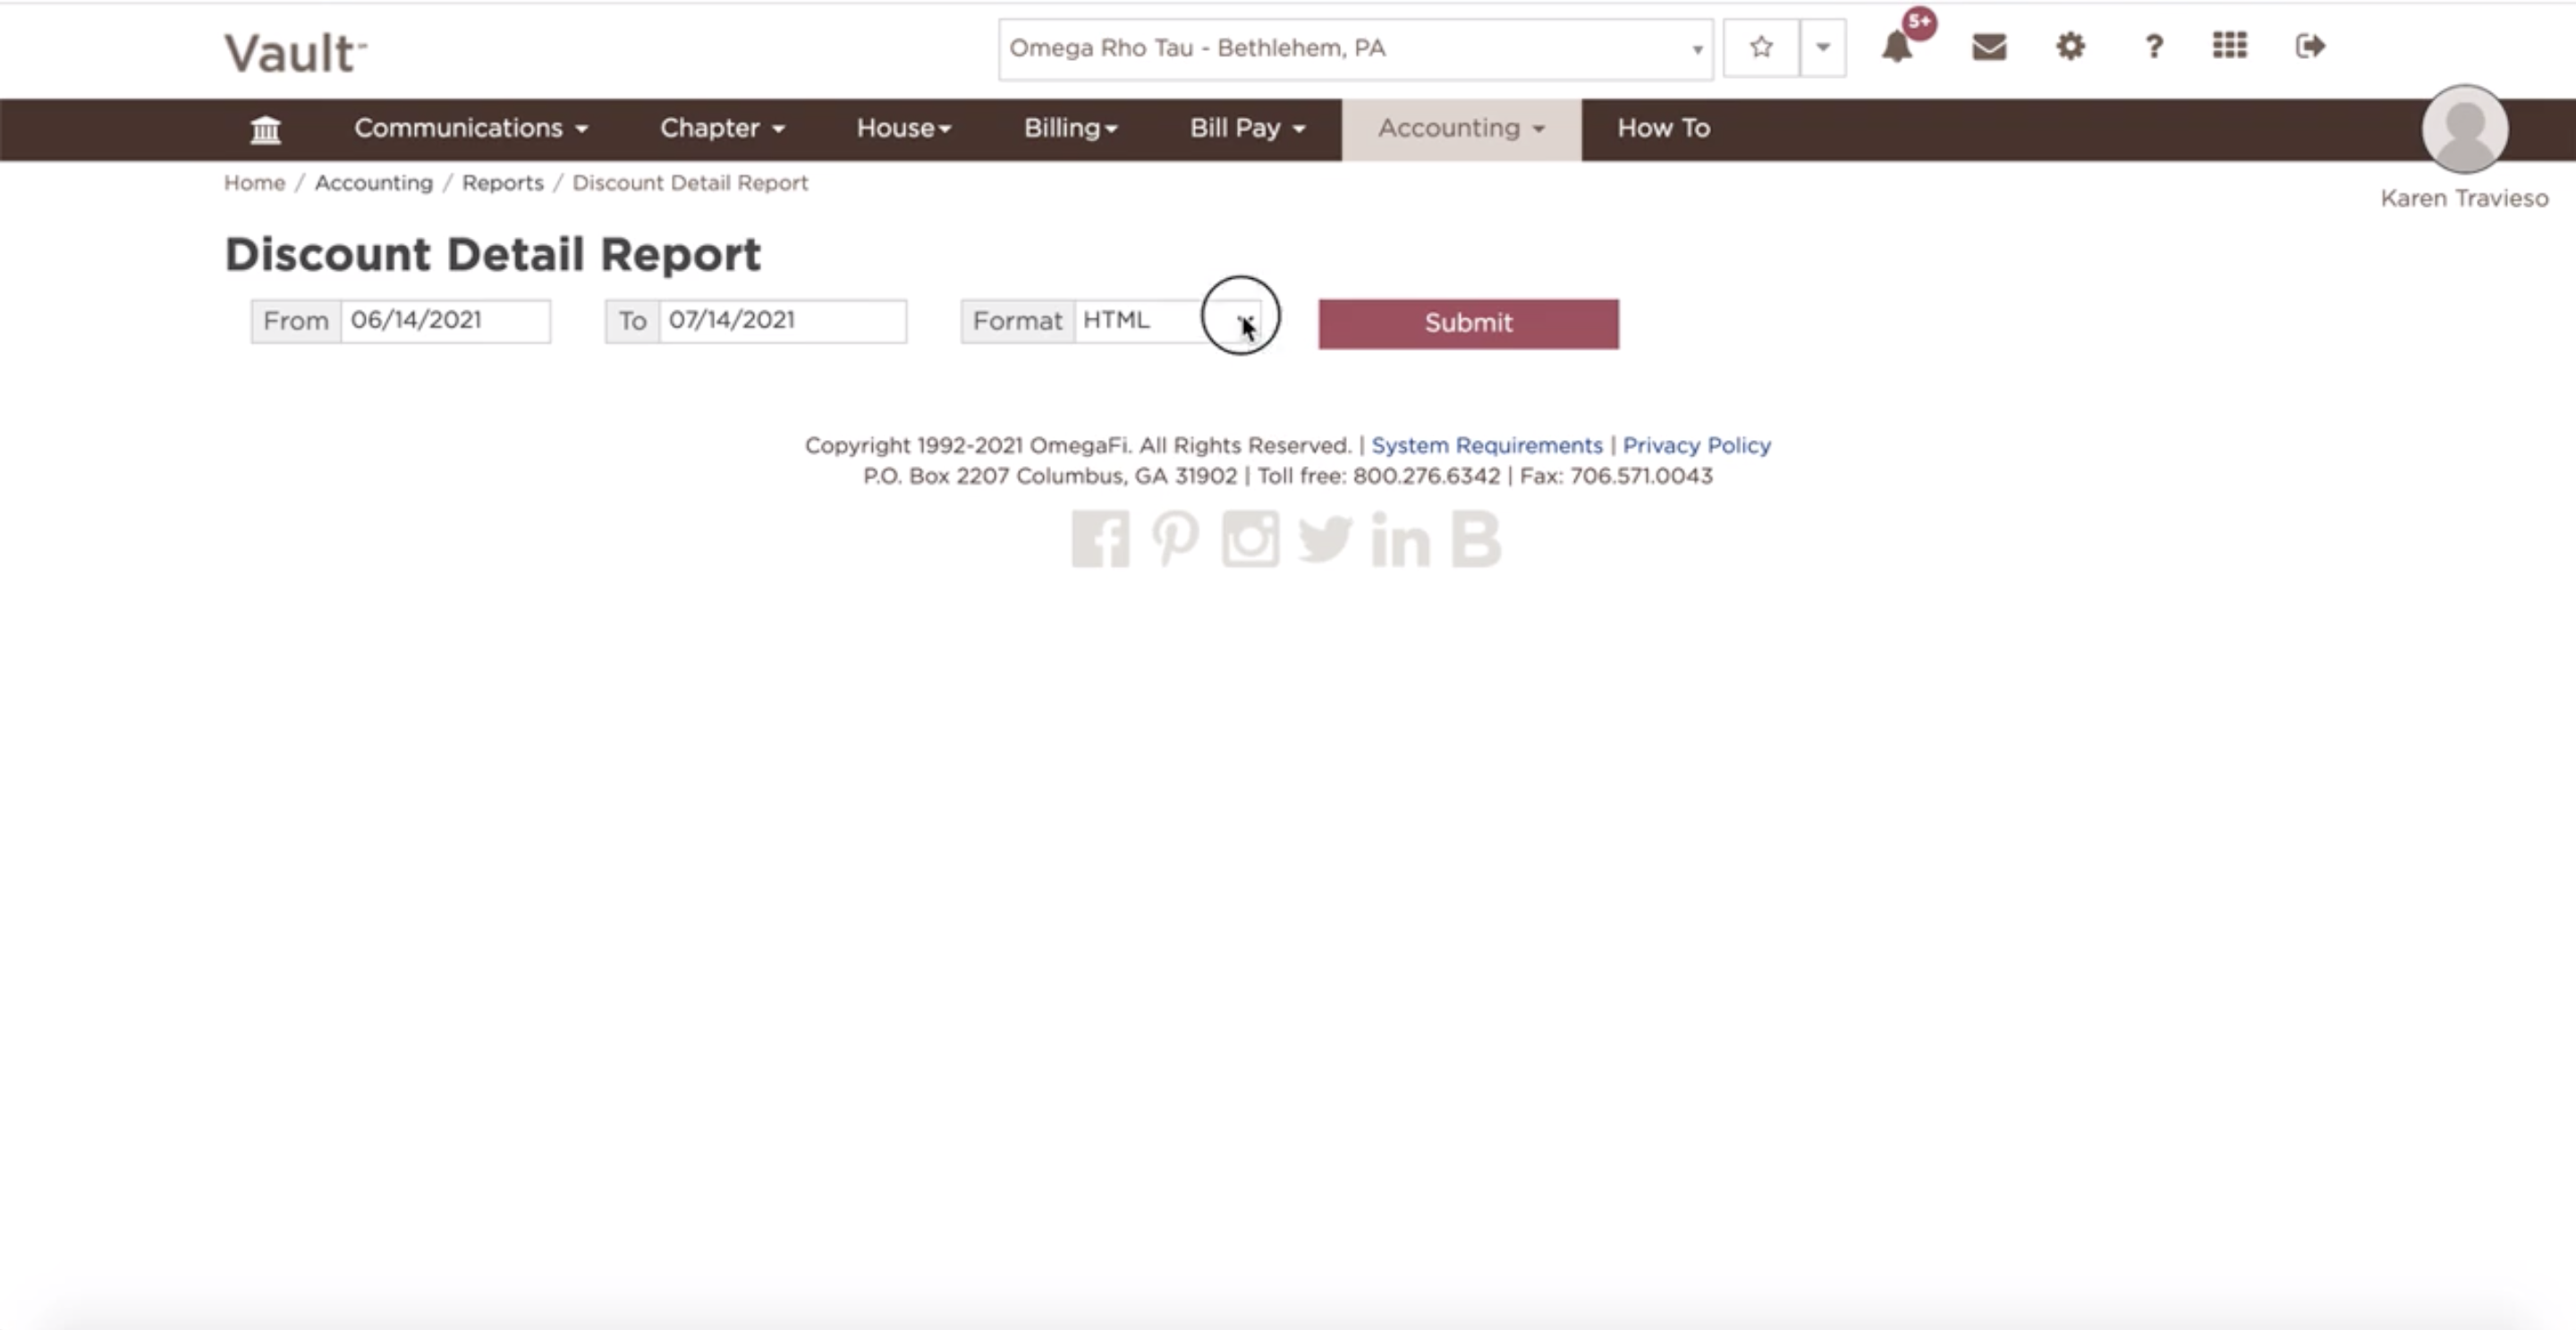This screenshot has height=1330, width=2576.
Task: Open the chapter selector Omega Rho Tau
Action: pyautogui.click(x=1354, y=48)
